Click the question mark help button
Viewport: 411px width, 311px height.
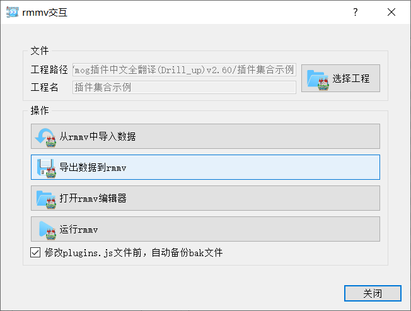click(x=356, y=12)
